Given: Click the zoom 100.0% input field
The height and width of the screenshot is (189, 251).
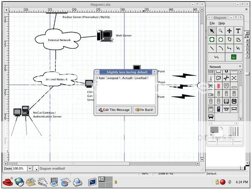Looking at the screenshot, I should point(20,168).
